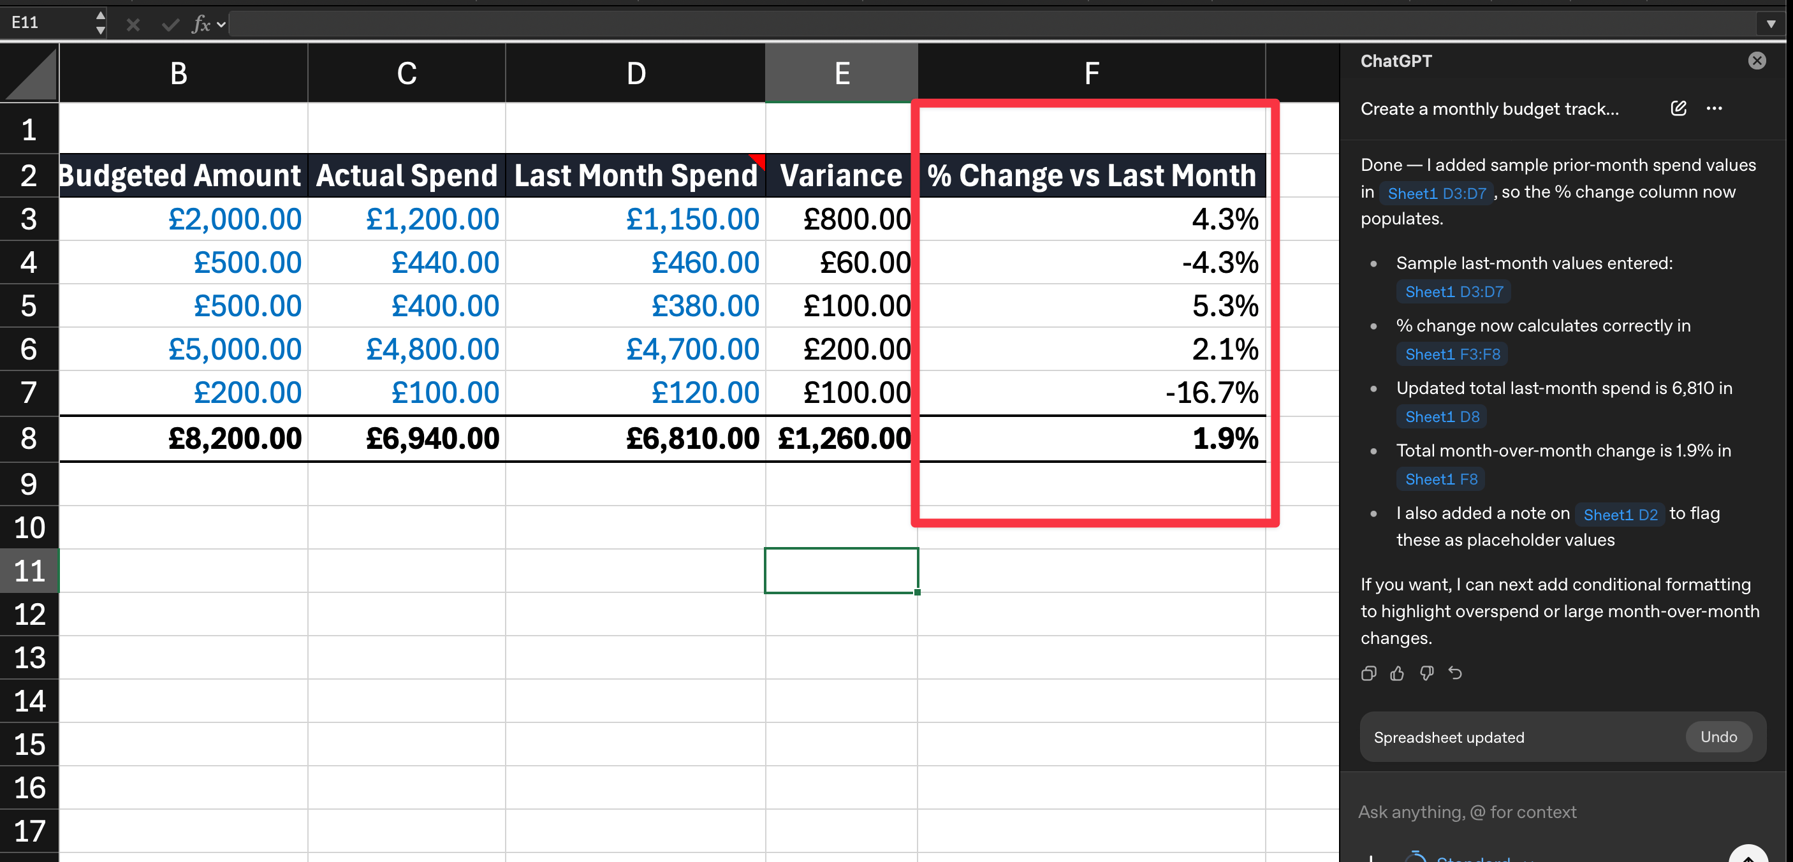
Task: Follow the Sheet1 D8 reference link
Action: click(x=1442, y=417)
